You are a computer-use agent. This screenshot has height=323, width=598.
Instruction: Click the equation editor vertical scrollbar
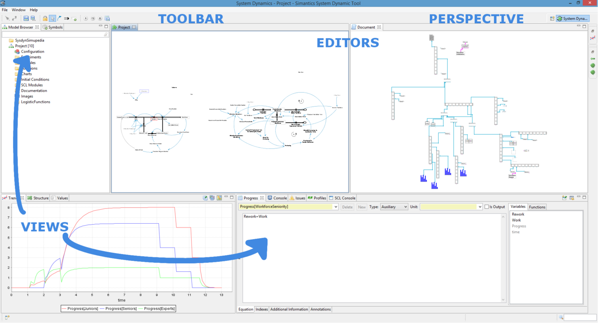coord(503,258)
